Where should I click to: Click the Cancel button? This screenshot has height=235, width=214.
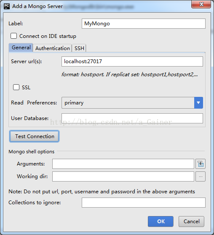(x=191, y=222)
